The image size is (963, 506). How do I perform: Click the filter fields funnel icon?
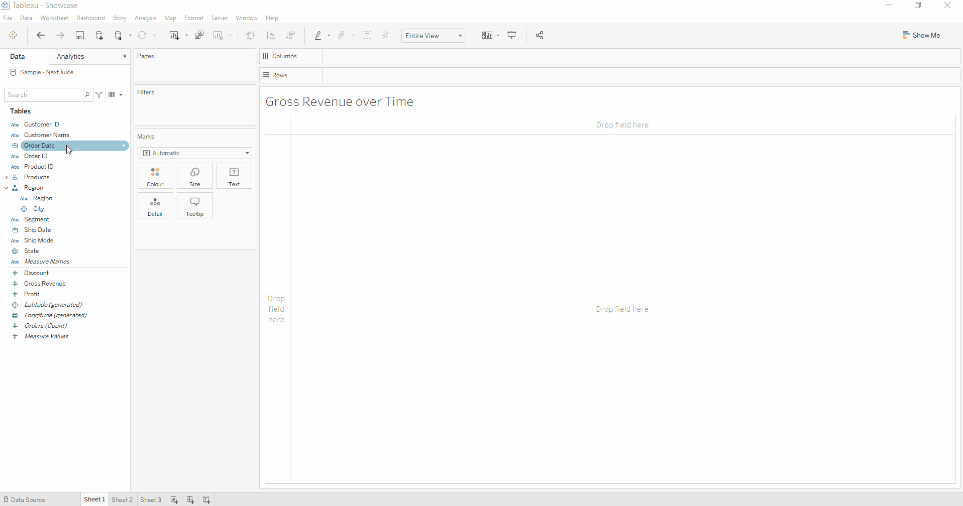pyautogui.click(x=99, y=94)
